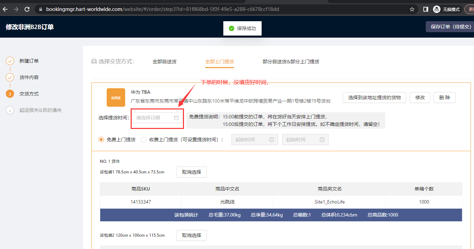Switch to 部分自送货&部分上门提货 tab
Image resolution: width=474 pixels, height=249 pixels.
point(291,62)
